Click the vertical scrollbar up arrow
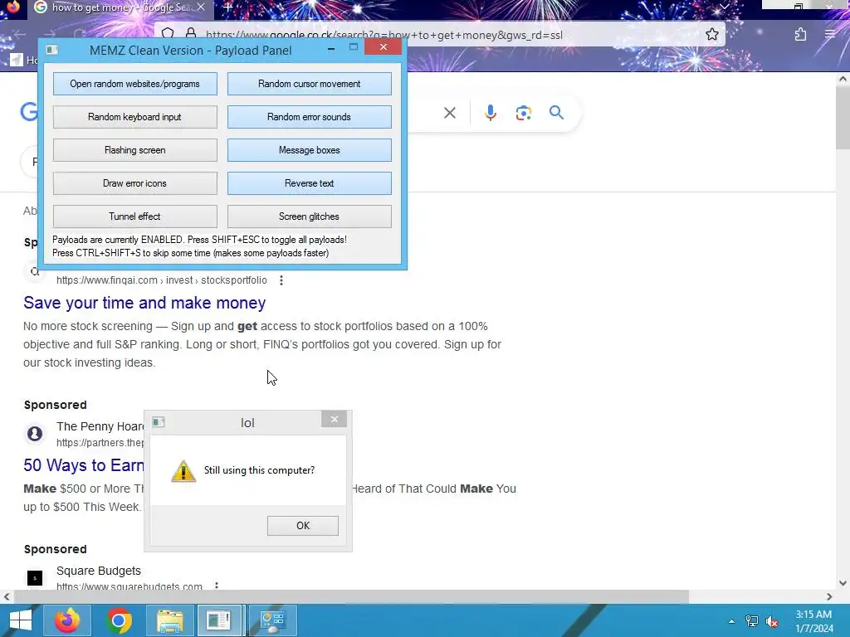This screenshot has width=850, height=637. [843, 79]
